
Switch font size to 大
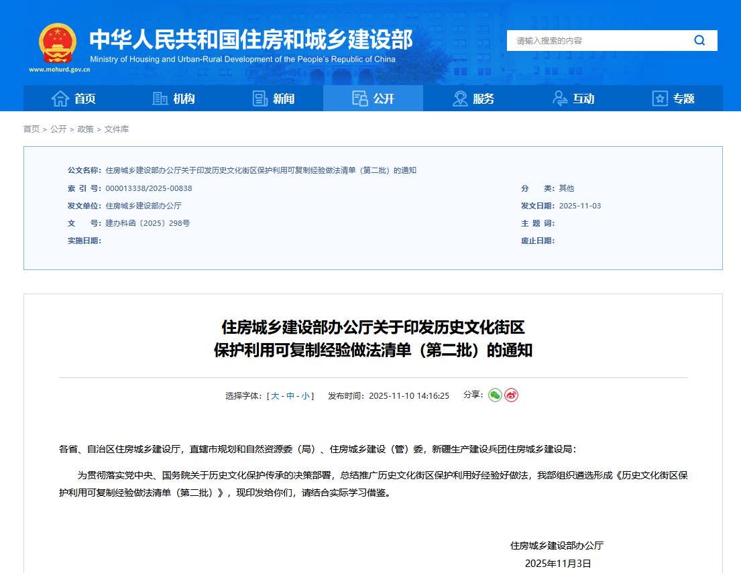click(275, 395)
